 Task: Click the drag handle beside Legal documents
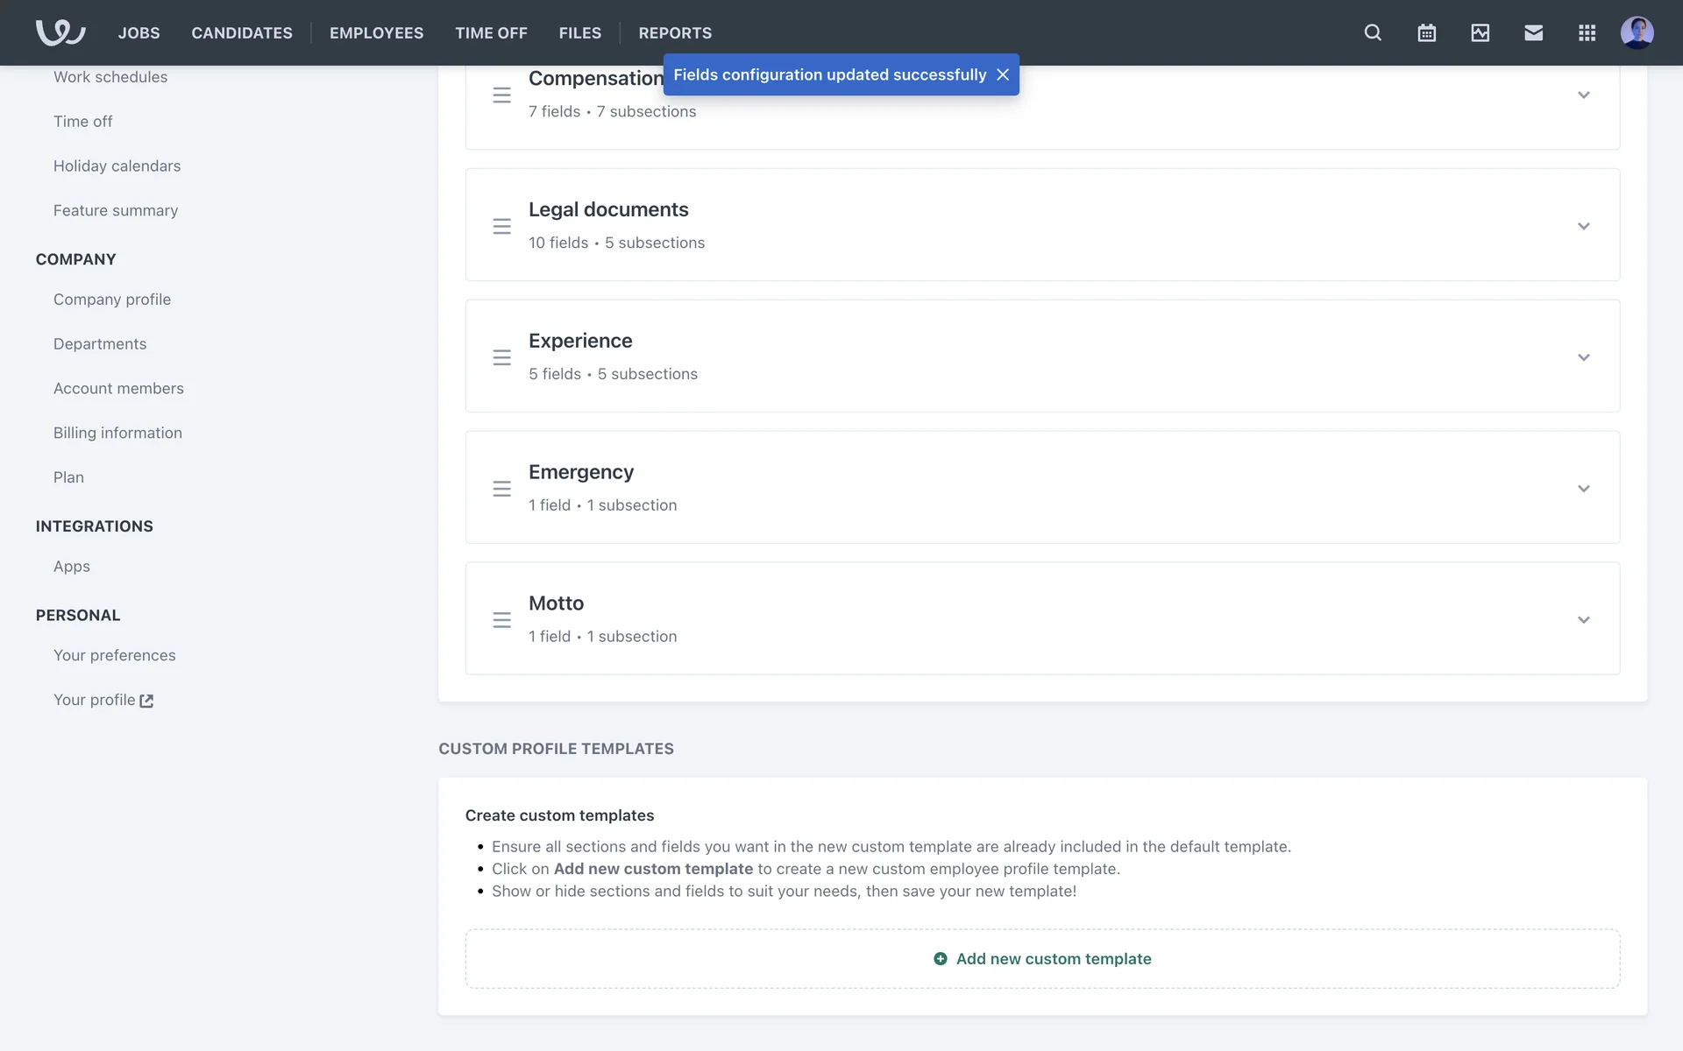tap(501, 226)
